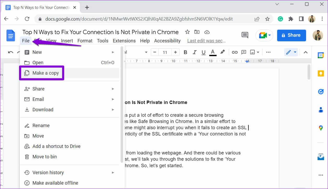Viewport: 328px width, 189px height.
Task: Star this document in title bar
Action: coord(187,32)
